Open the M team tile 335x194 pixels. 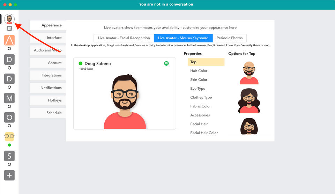[x=9, y=98]
